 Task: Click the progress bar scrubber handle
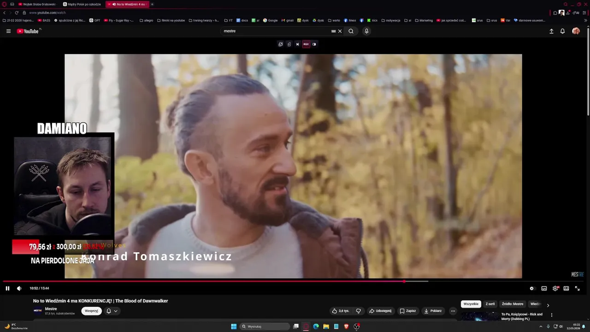tap(404, 281)
